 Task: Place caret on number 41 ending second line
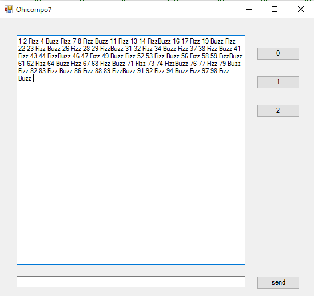pyautogui.click(x=237, y=49)
